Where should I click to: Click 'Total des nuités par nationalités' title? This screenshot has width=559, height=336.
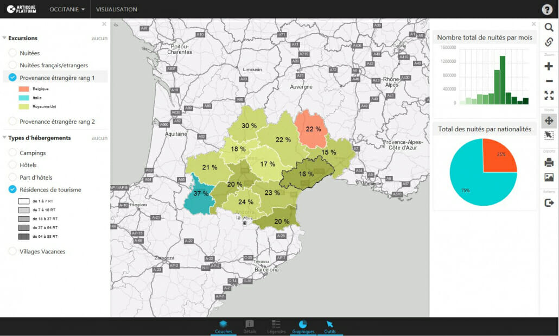click(485, 129)
